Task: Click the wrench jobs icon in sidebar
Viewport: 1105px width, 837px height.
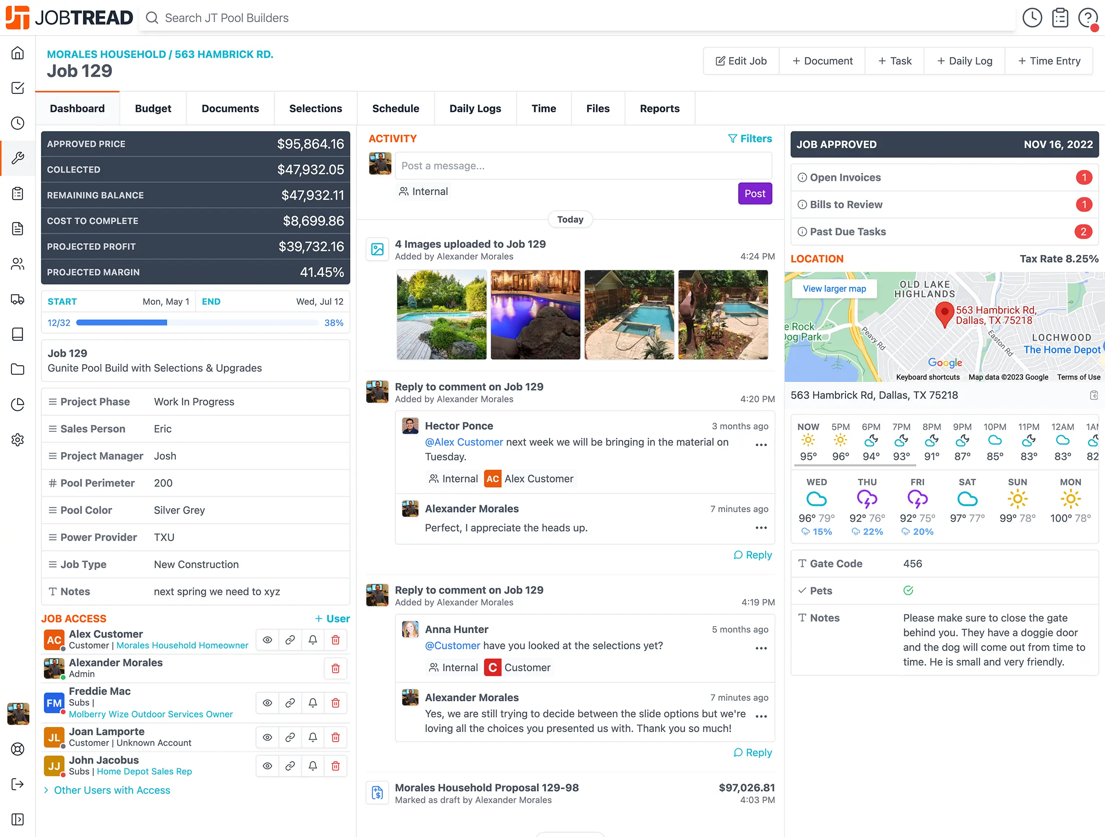Action: click(17, 158)
